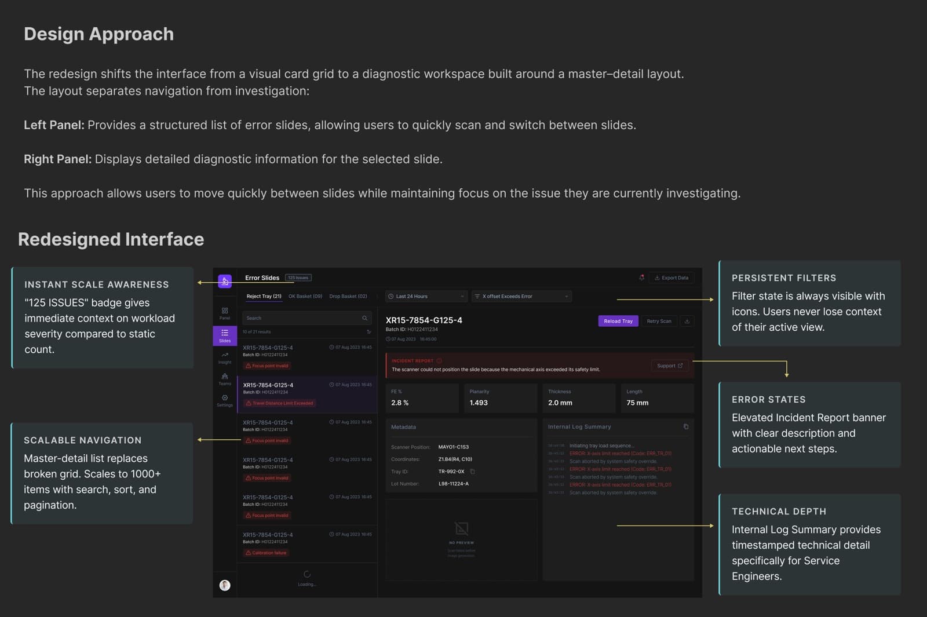
Task: Open the X offset Exceeds Error filter dropdown
Action: coord(521,296)
